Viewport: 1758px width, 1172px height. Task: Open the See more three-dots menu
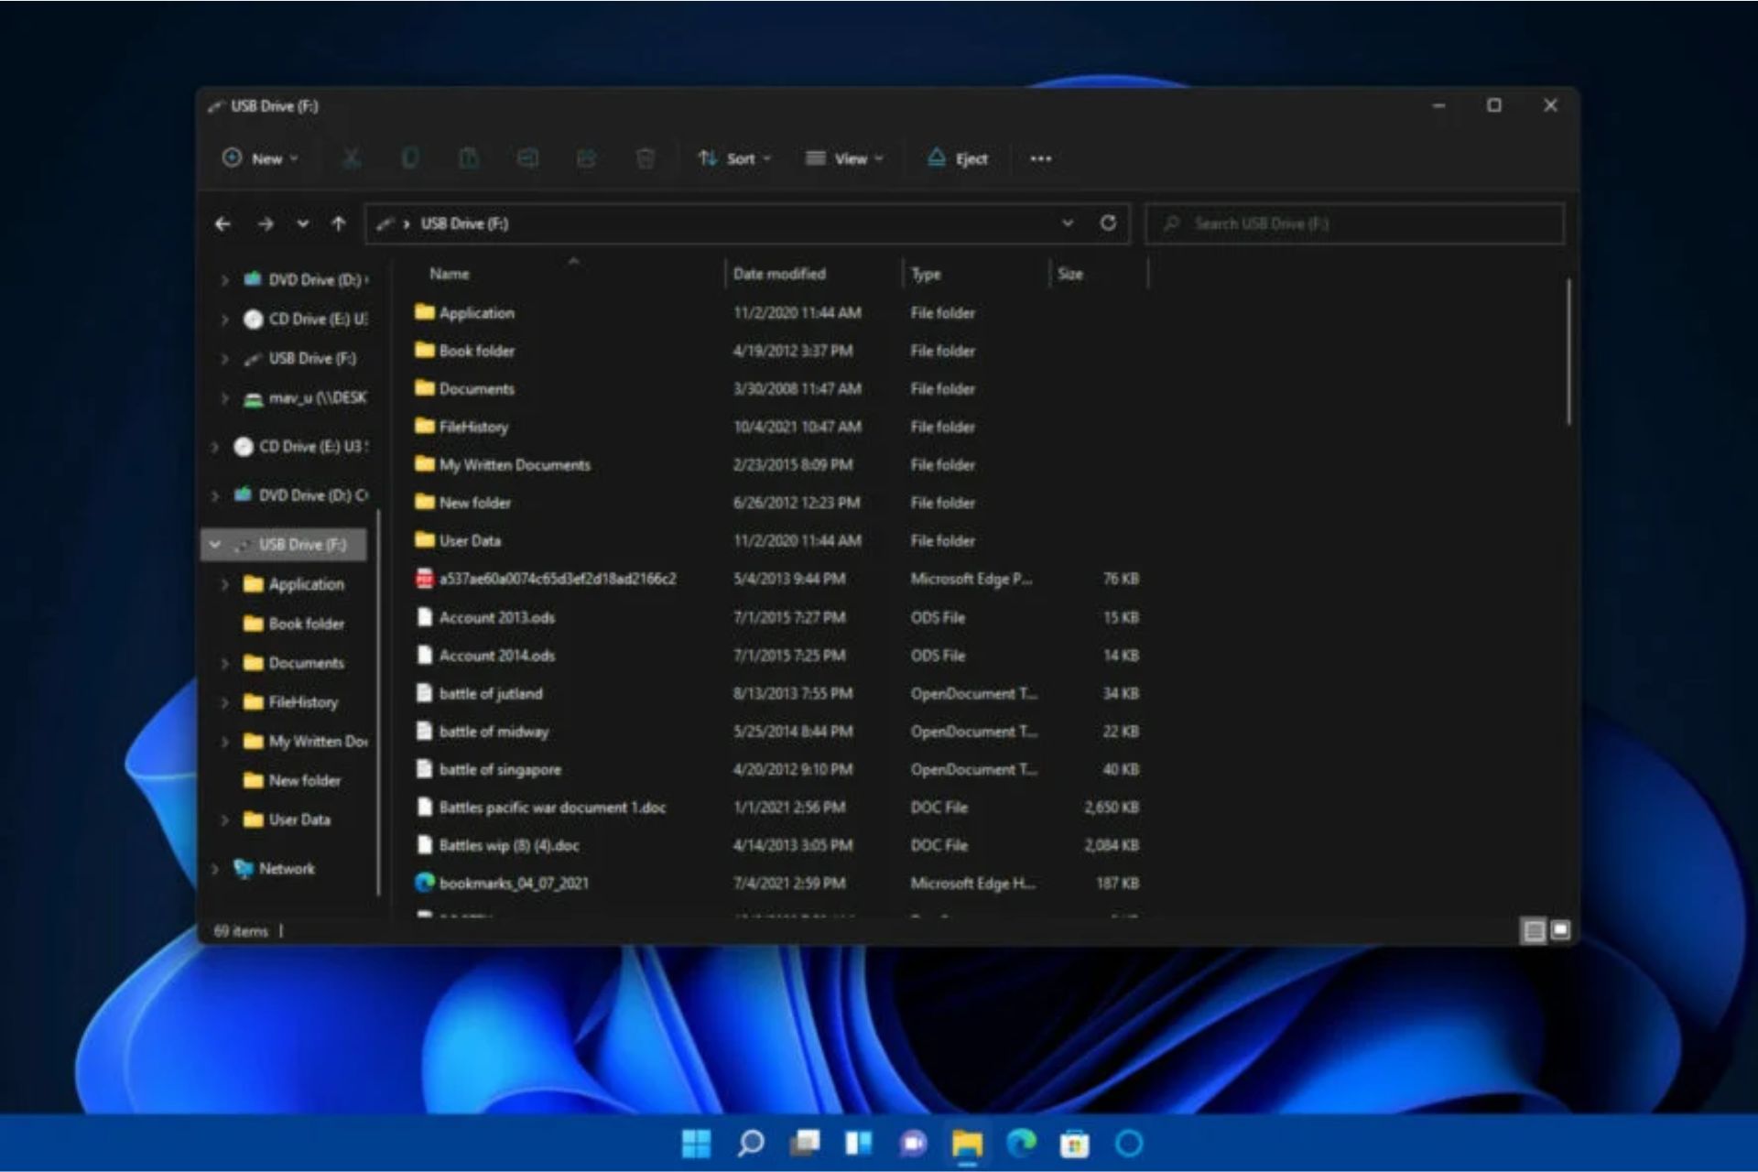point(1041,158)
